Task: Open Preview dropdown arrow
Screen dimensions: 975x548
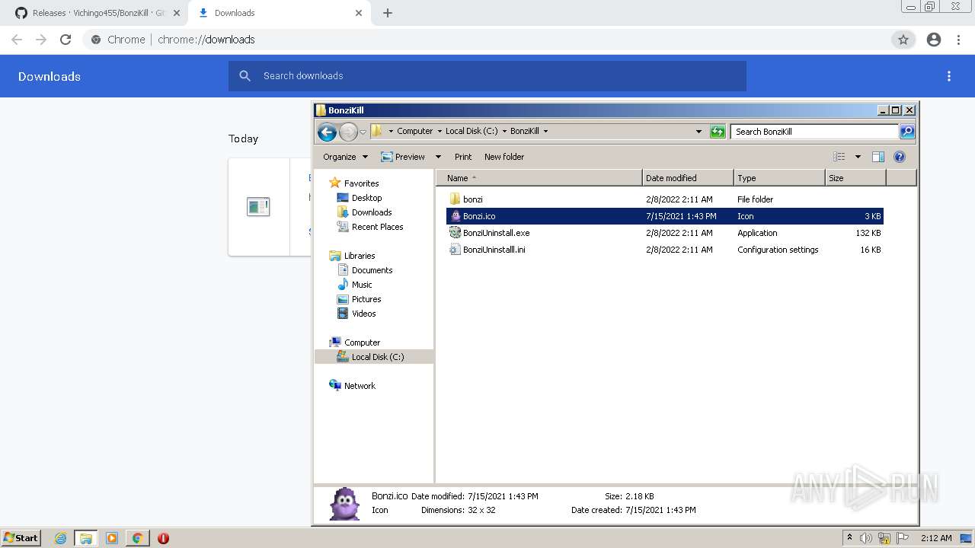Action: click(438, 157)
